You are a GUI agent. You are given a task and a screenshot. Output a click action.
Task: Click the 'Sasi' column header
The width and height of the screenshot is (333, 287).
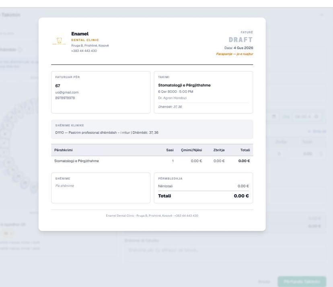[170, 150]
